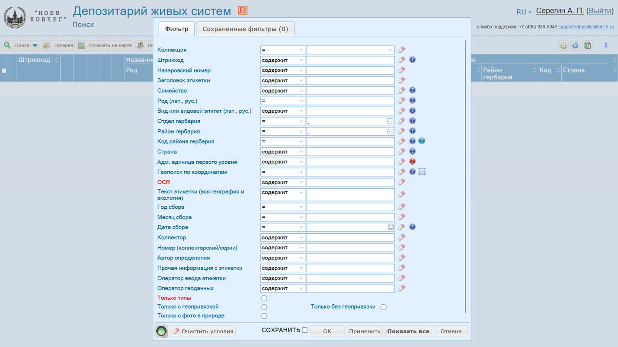Screen dimensions: 618x347
Task: Open the Серегин А. П. profile link
Action: point(560,11)
